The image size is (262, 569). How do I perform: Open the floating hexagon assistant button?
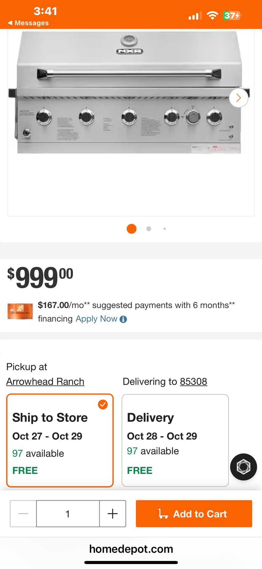click(x=243, y=467)
